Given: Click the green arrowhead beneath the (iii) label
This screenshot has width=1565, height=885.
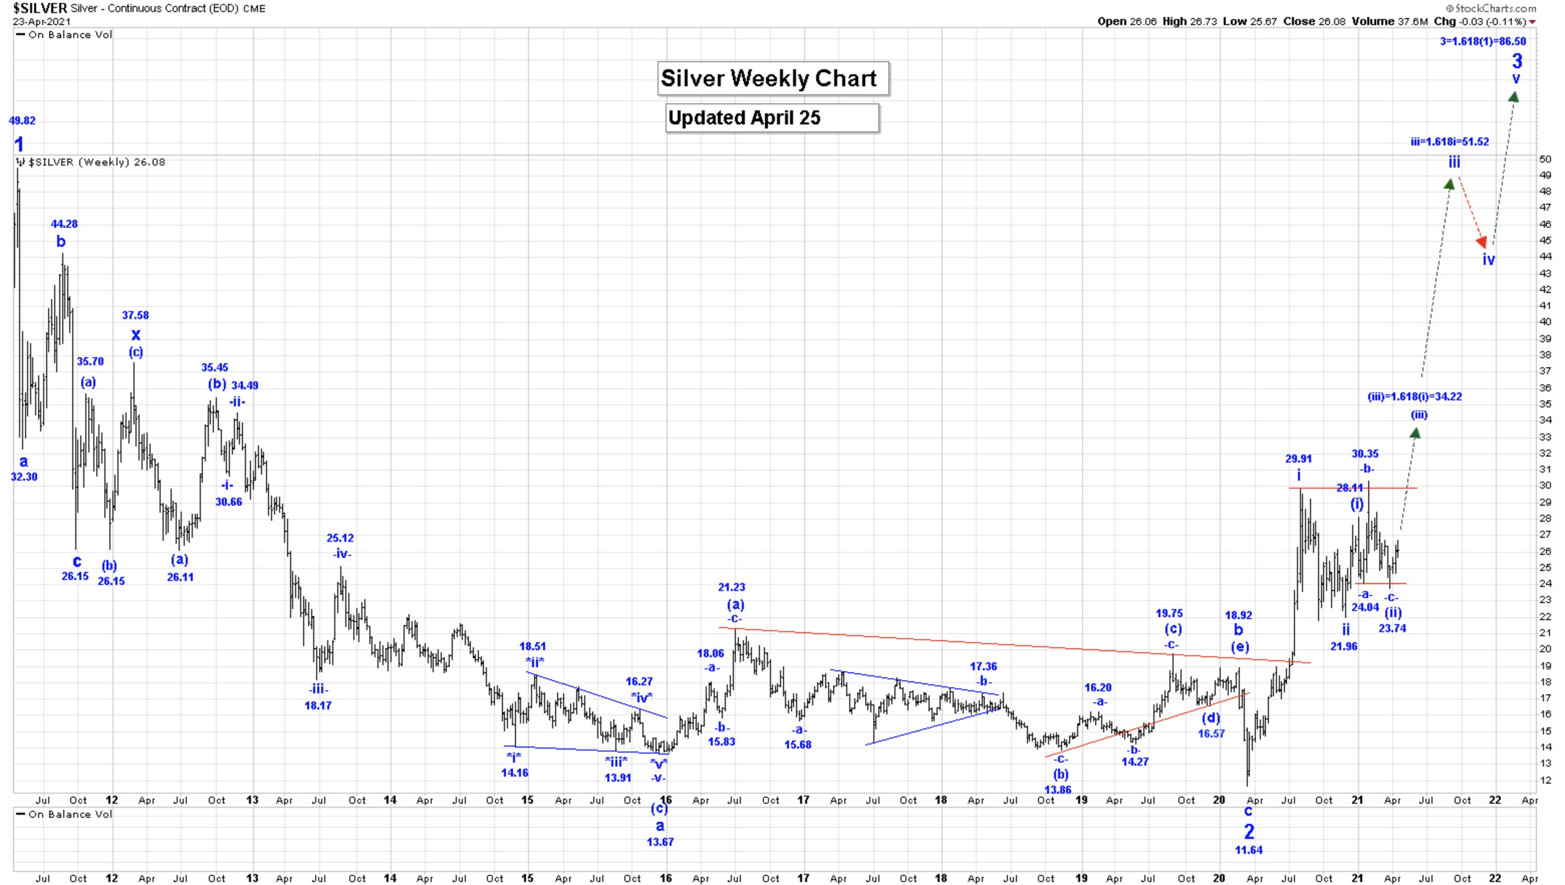Looking at the screenshot, I should 1415,433.
